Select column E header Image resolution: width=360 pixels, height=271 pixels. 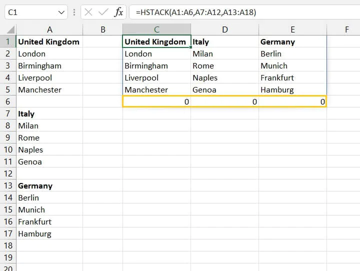pyautogui.click(x=292, y=30)
